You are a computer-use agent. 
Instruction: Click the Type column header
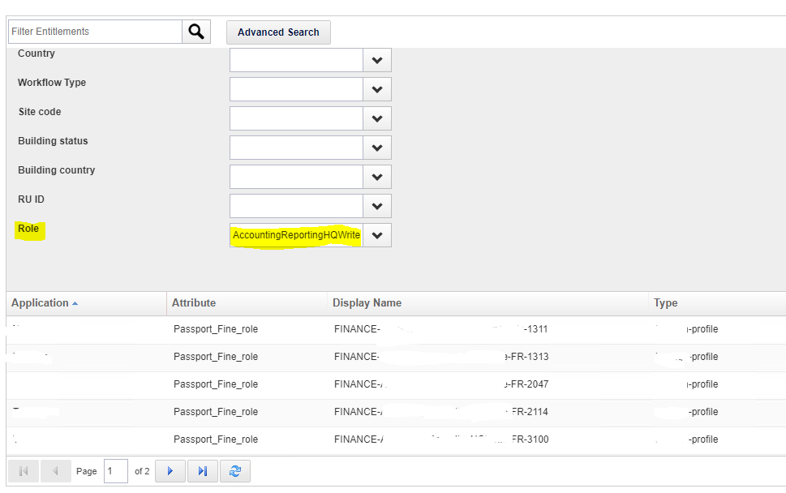tap(665, 303)
